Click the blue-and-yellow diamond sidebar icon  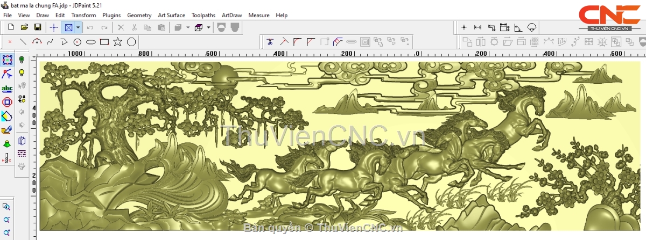8,116
